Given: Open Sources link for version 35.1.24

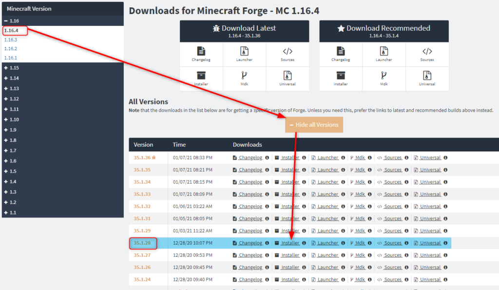Looking at the screenshot, I should coord(393,279).
